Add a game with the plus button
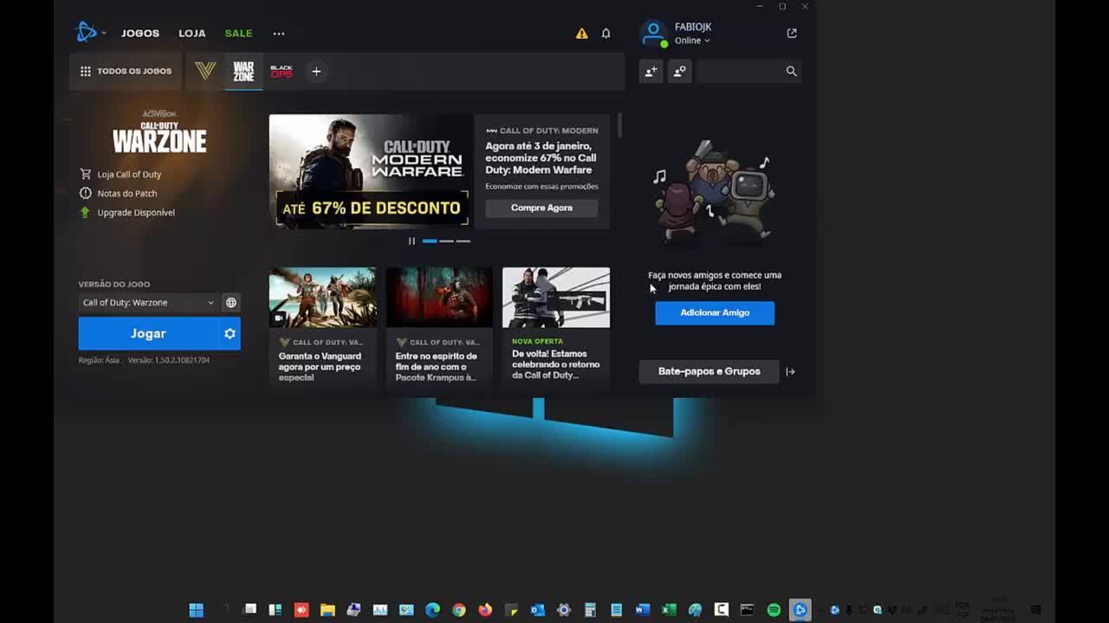The image size is (1109, 623). (316, 71)
